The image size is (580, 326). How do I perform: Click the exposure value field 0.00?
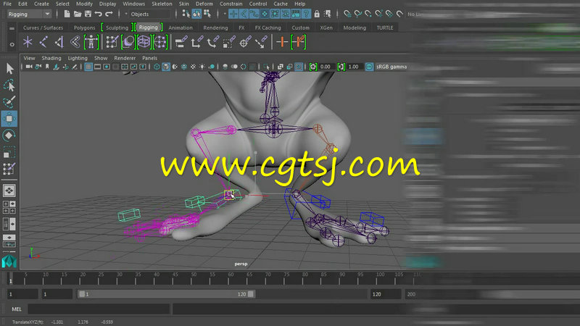coord(327,67)
